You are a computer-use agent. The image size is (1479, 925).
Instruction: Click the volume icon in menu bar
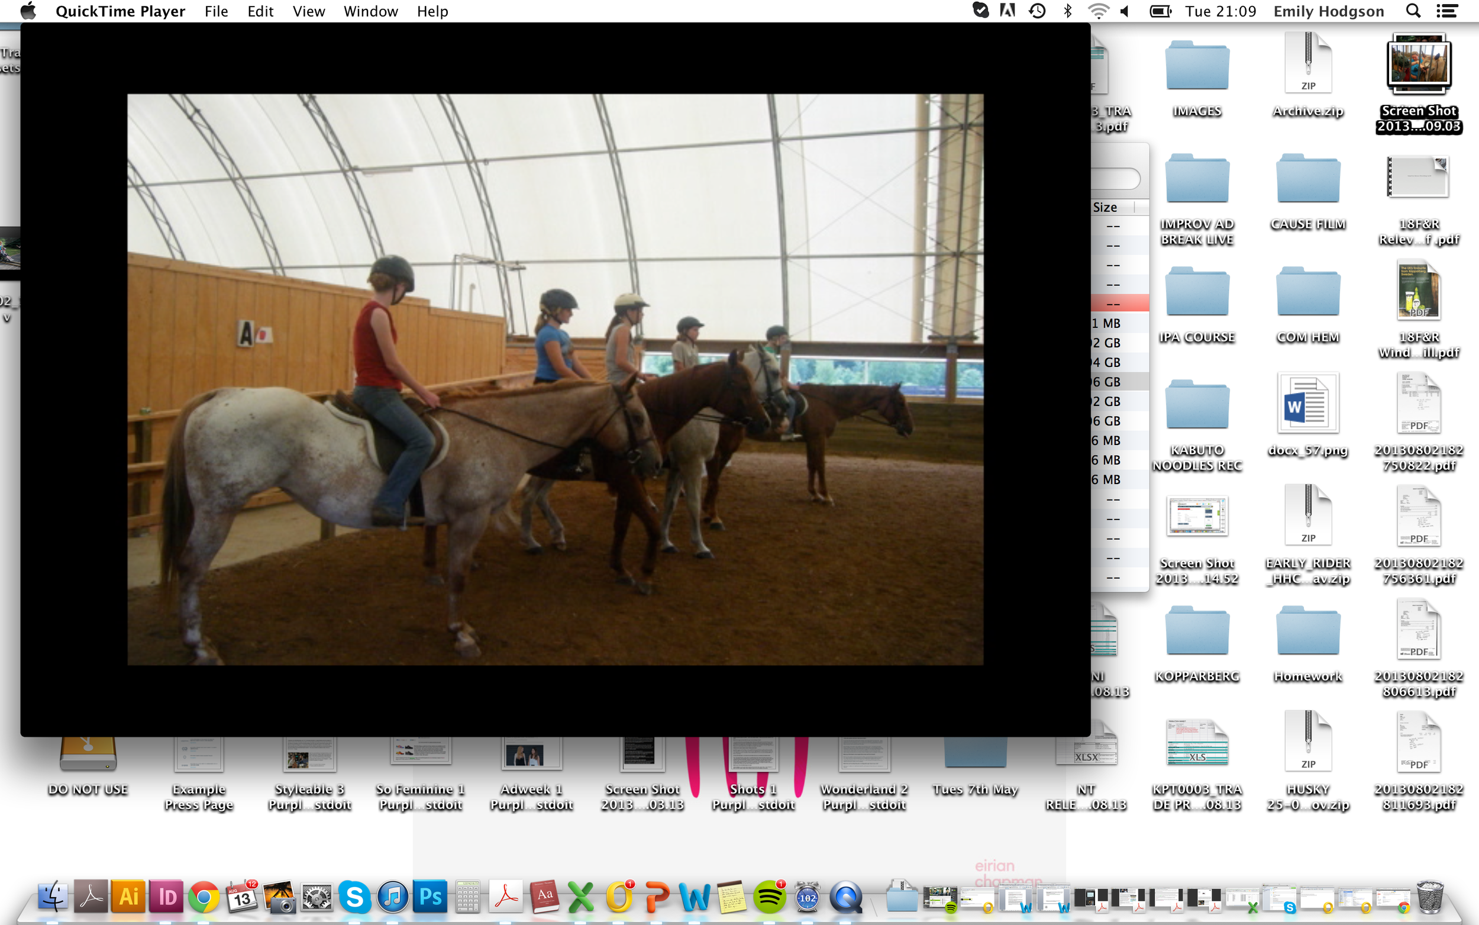tap(1125, 11)
